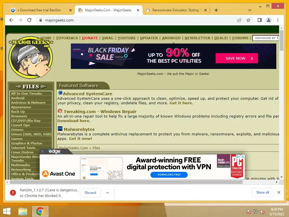This screenshot has height=217, width=289.
Task: Share this page via share icon
Action: point(239,20)
